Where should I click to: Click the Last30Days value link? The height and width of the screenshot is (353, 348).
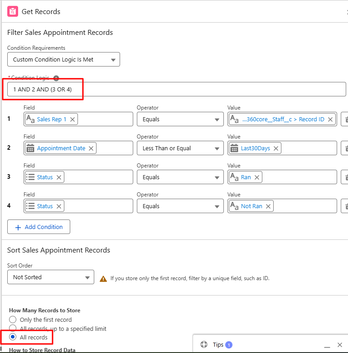tap(256, 148)
